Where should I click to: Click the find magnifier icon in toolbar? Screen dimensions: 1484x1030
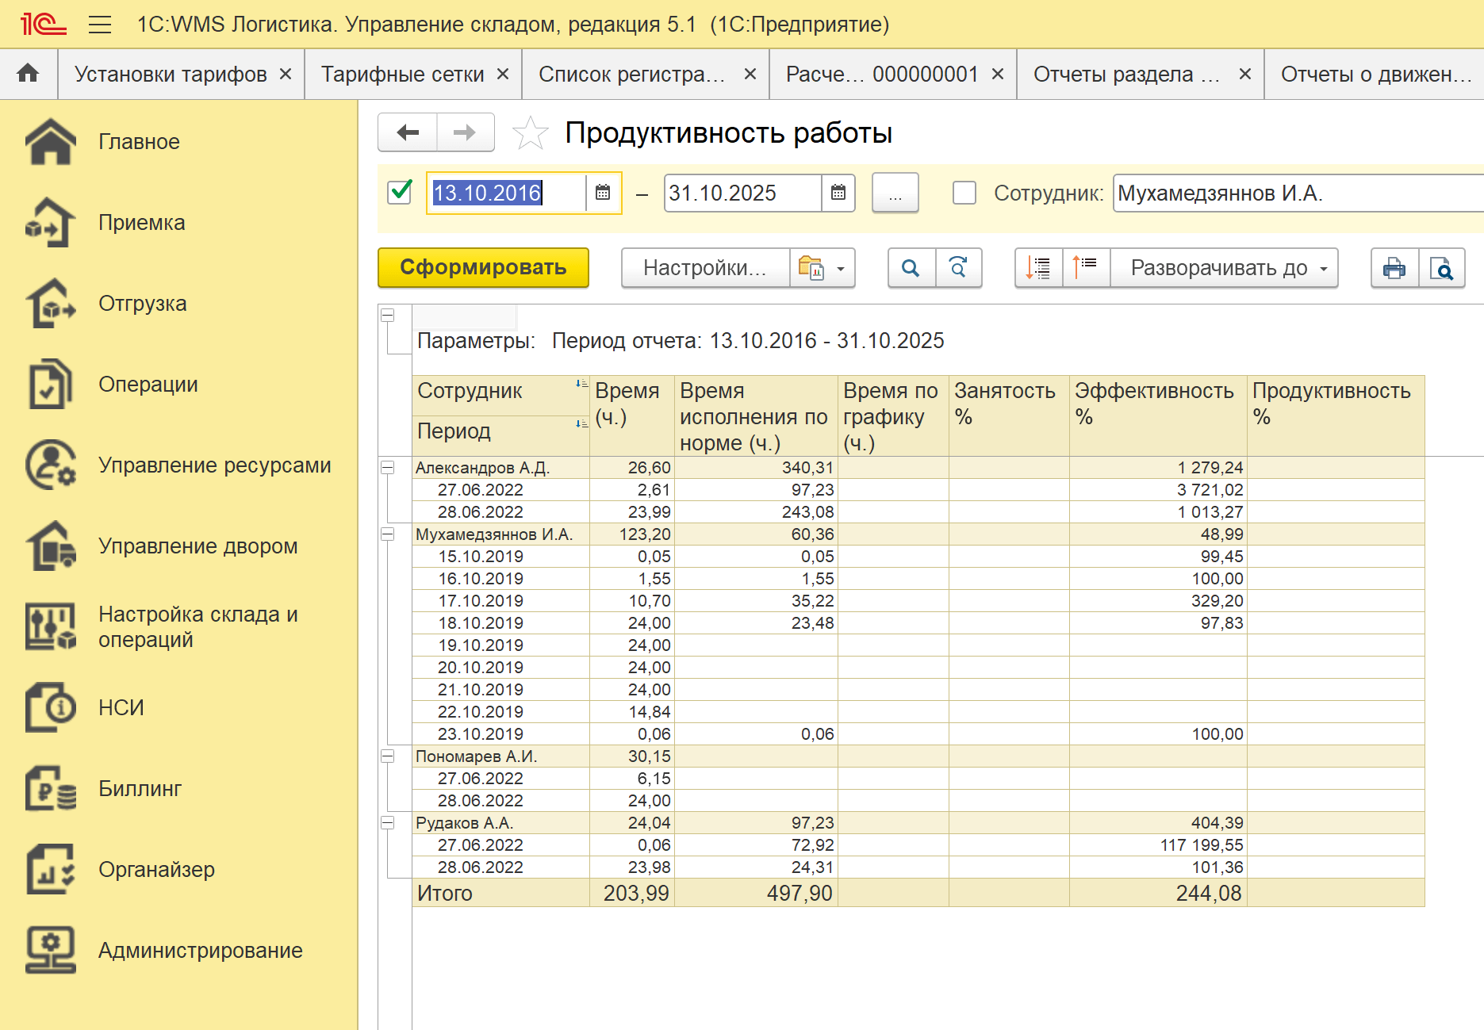tap(911, 268)
